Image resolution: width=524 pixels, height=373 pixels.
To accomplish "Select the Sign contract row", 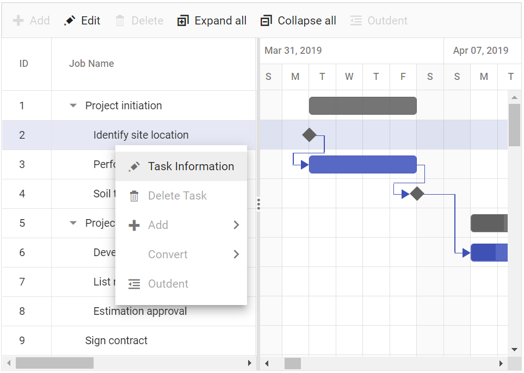I will click(x=116, y=341).
